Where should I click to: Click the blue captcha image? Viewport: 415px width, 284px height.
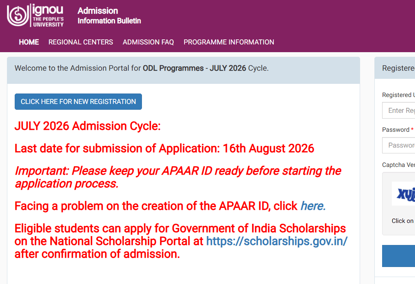(x=403, y=194)
